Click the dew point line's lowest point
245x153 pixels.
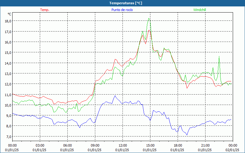coord(187,135)
